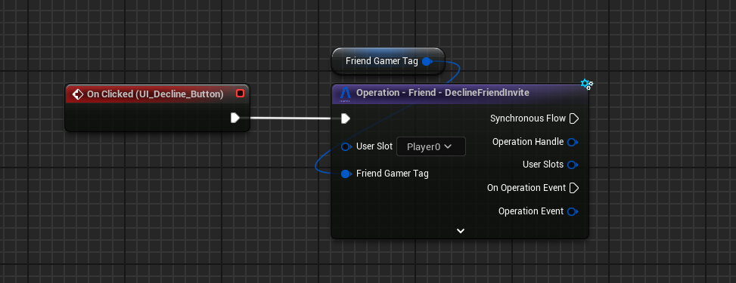The image size is (736, 283).
Task: Click the Synchronous Flow label
Action: click(x=527, y=118)
